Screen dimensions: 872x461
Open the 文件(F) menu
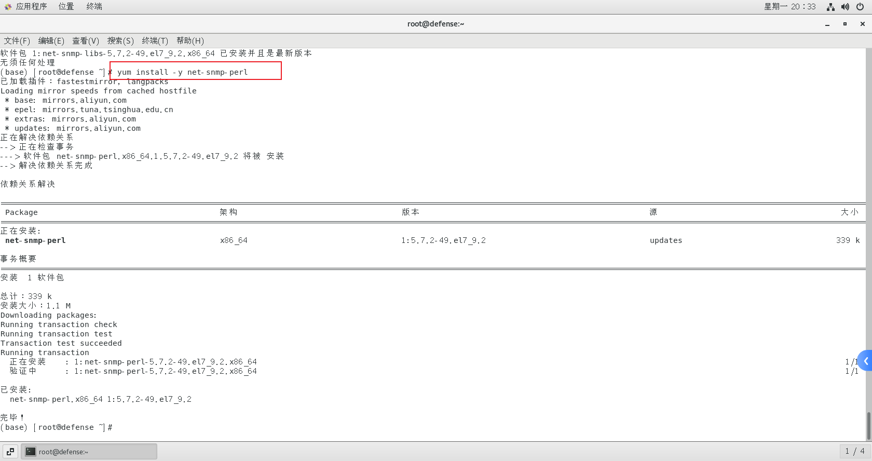(x=17, y=40)
